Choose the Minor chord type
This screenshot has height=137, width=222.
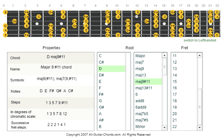[x=148, y=127]
